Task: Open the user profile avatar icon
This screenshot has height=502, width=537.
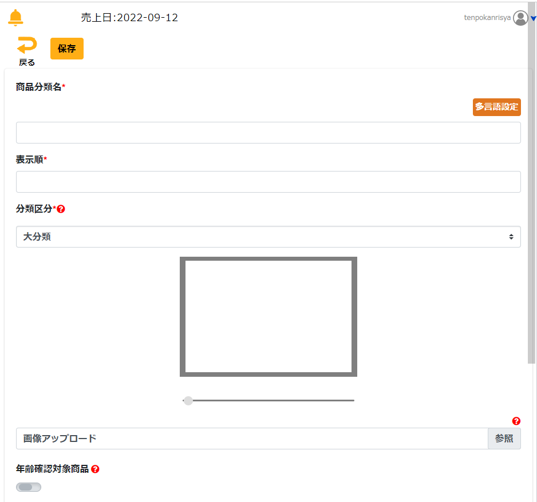Action: 520,18
